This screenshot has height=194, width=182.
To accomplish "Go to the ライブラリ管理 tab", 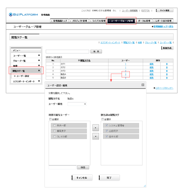I will [x=98, y=21].
